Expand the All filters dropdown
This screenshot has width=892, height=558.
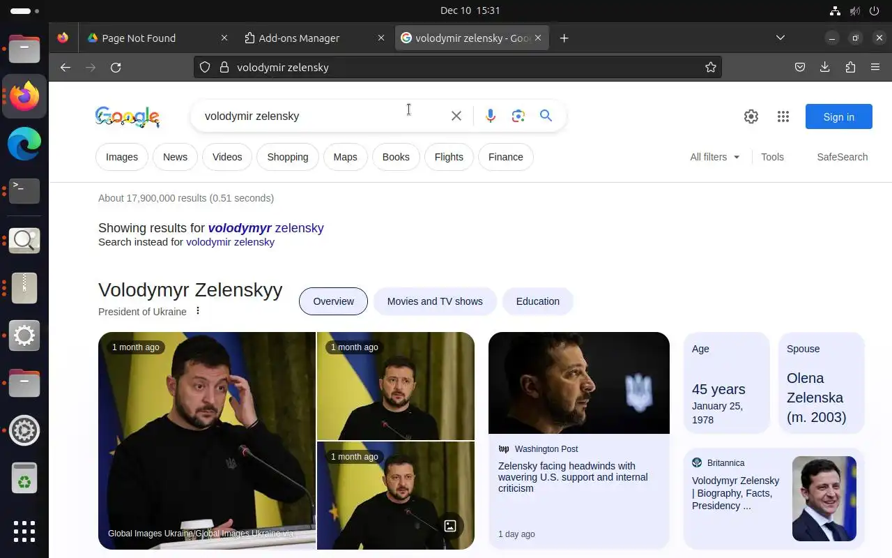(x=715, y=157)
